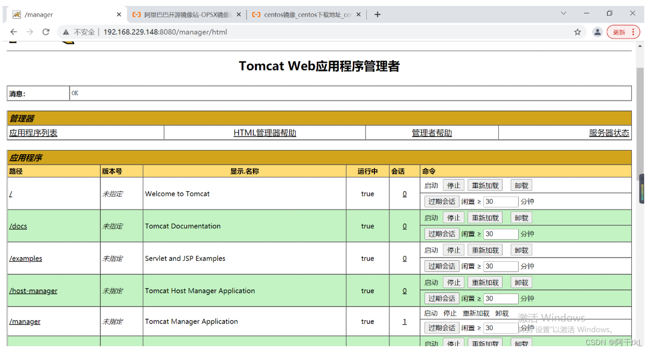Open the 管理者帮助 link
This screenshot has height=351, width=648.
(x=432, y=133)
